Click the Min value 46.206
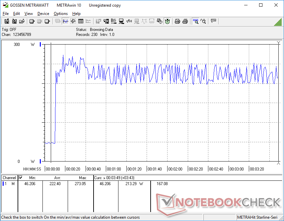The width and height of the screenshot is (284, 221). 30,184
